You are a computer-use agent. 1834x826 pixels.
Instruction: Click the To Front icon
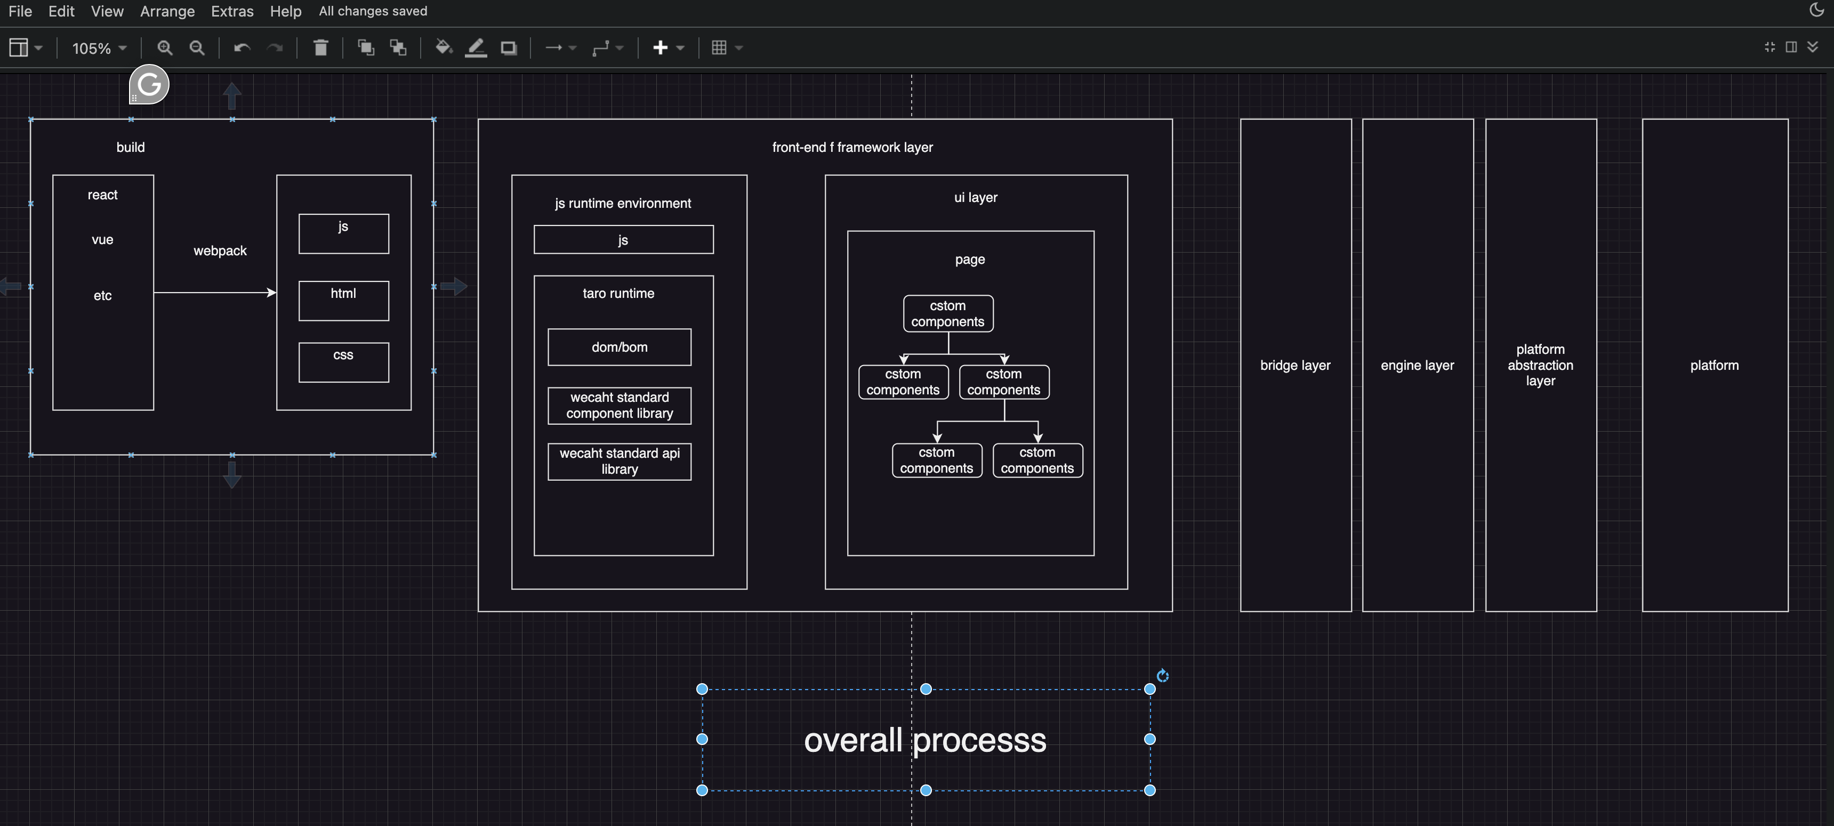tap(366, 47)
